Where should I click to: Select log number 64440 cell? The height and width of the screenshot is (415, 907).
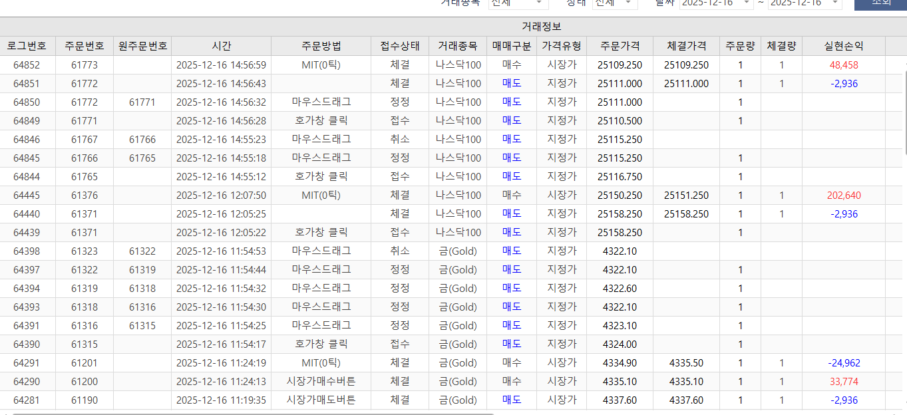click(27, 214)
